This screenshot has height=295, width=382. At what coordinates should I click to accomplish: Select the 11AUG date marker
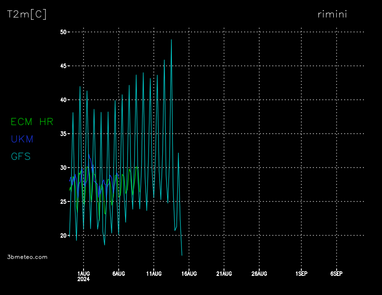[x=154, y=274]
